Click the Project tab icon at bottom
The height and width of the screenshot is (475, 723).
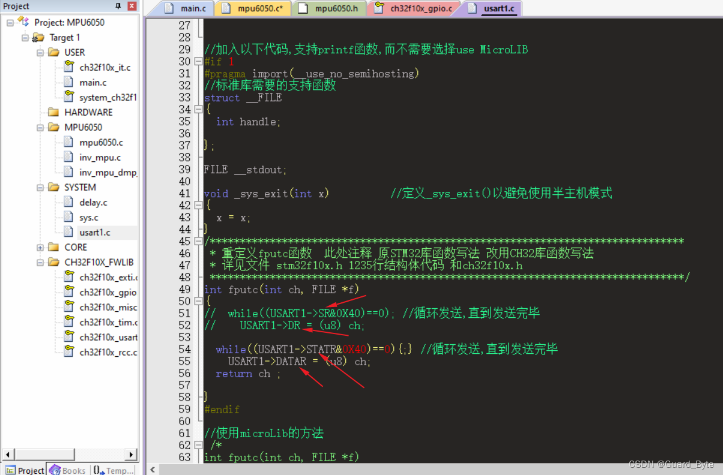point(10,470)
